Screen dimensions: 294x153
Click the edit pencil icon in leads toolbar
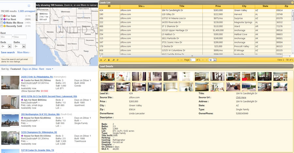[105, 60]
